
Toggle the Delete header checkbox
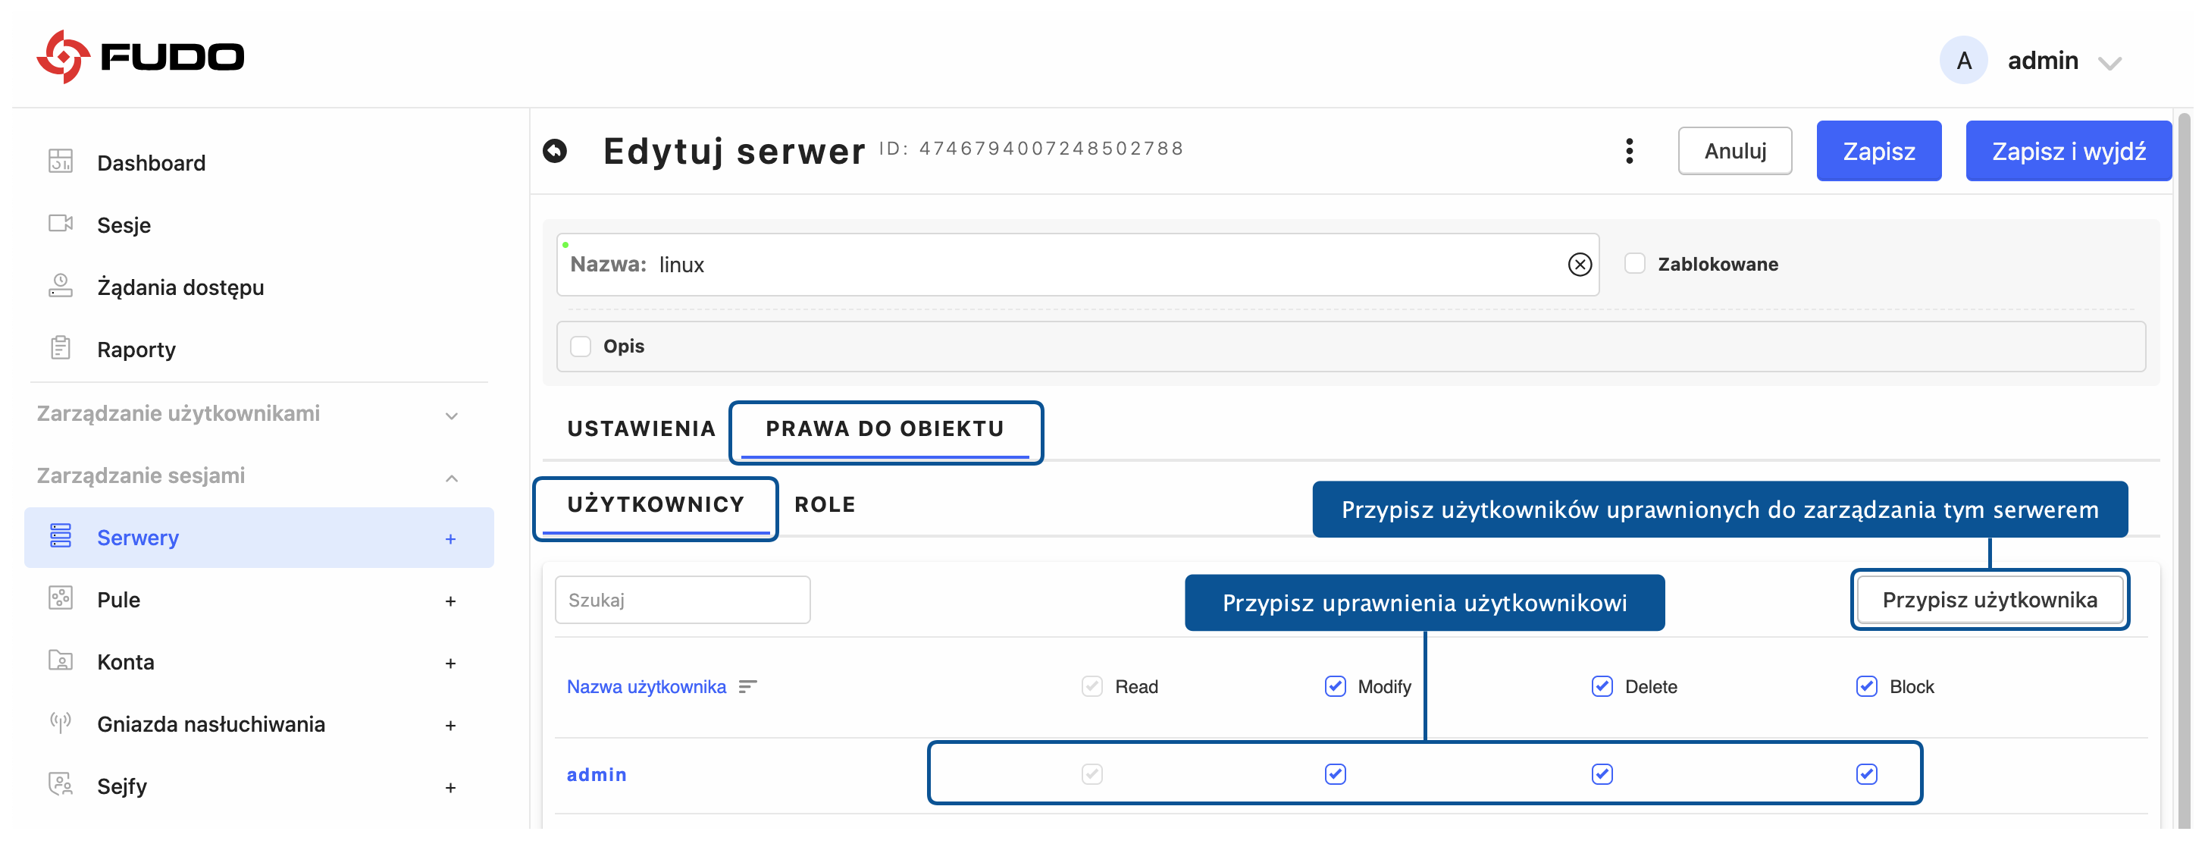(1602, 686)
